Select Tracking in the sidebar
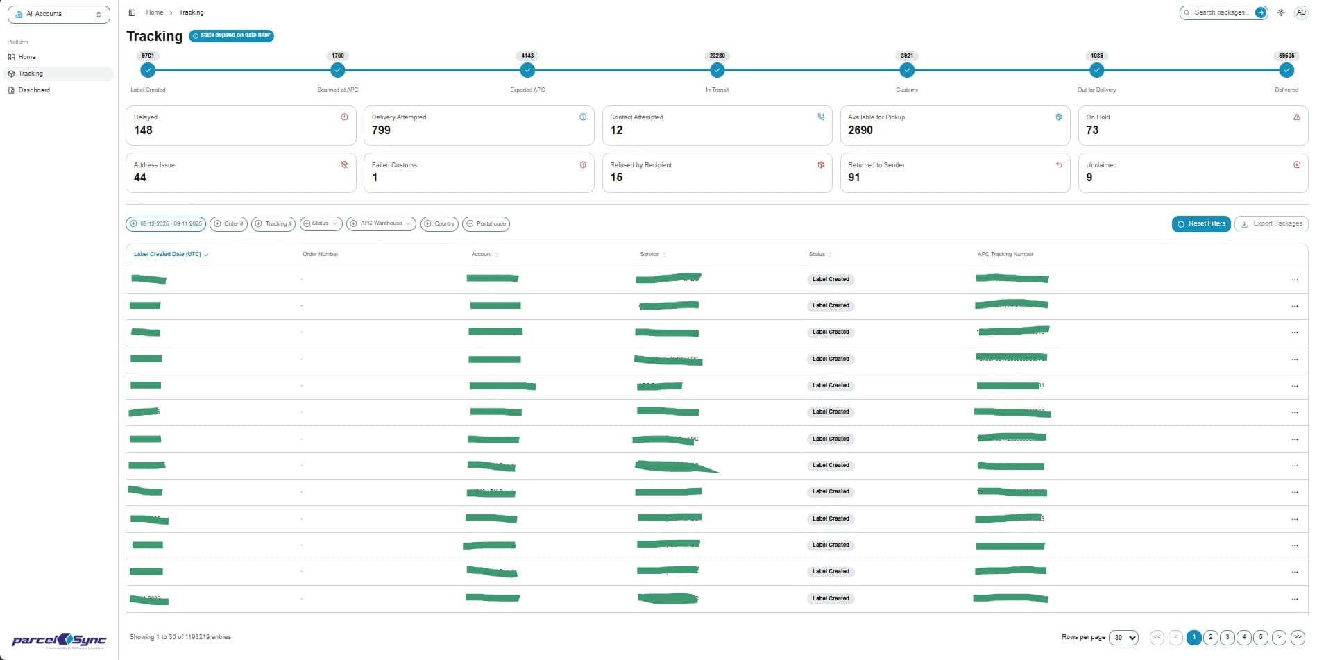This screenshot has width=1317, height=660. 60,74
